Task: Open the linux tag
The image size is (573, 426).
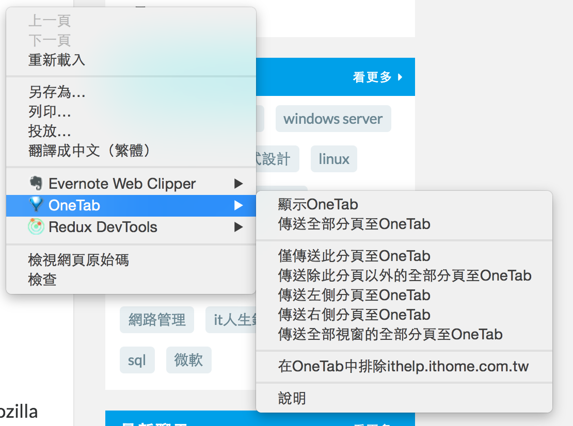Action: coord(333,159)
